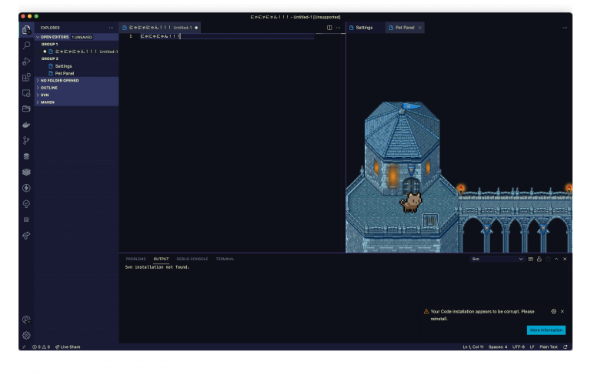This screenshot has width=591, height=375.
Task: Open the Run and Debug view
Action: (26, 61)
